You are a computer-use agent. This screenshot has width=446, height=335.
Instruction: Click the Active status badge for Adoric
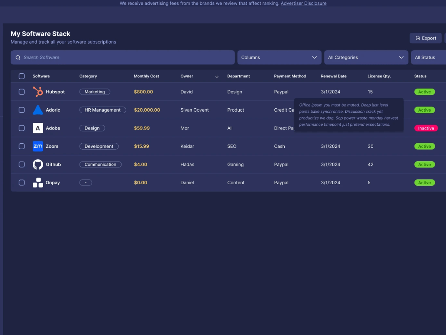pyautogui.click(x=424, y=110)
